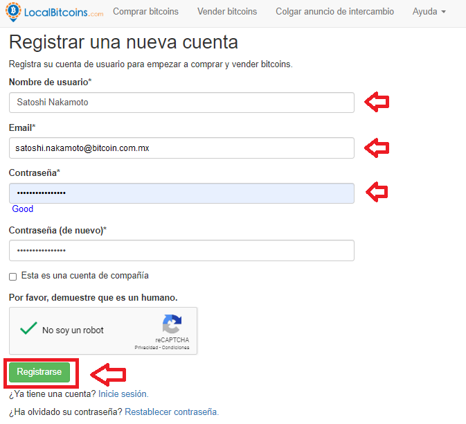This screenshot has width=466, height=424.
Task: Expand the Ayuda dropdown menu
Action: 429,12
